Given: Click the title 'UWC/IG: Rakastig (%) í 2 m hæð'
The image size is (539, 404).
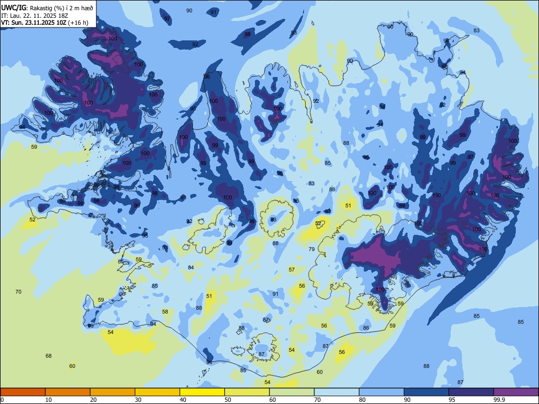Looking at the screenshot, I should (x=47, y=7).
